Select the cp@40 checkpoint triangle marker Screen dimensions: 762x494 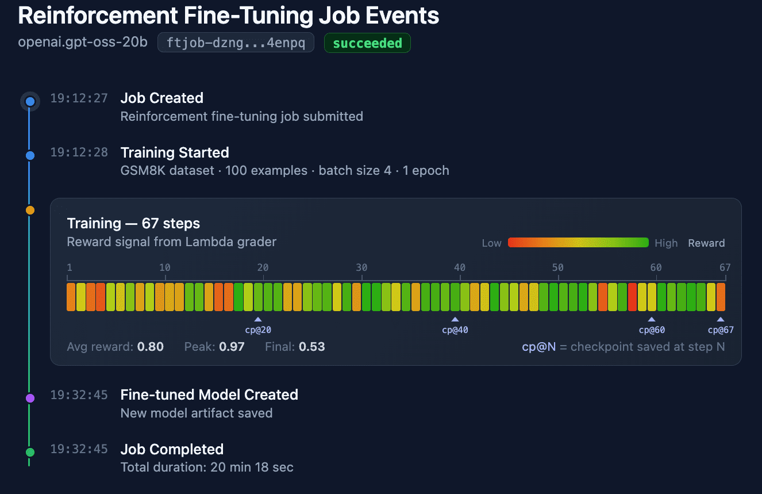click(x=455, y=319)
